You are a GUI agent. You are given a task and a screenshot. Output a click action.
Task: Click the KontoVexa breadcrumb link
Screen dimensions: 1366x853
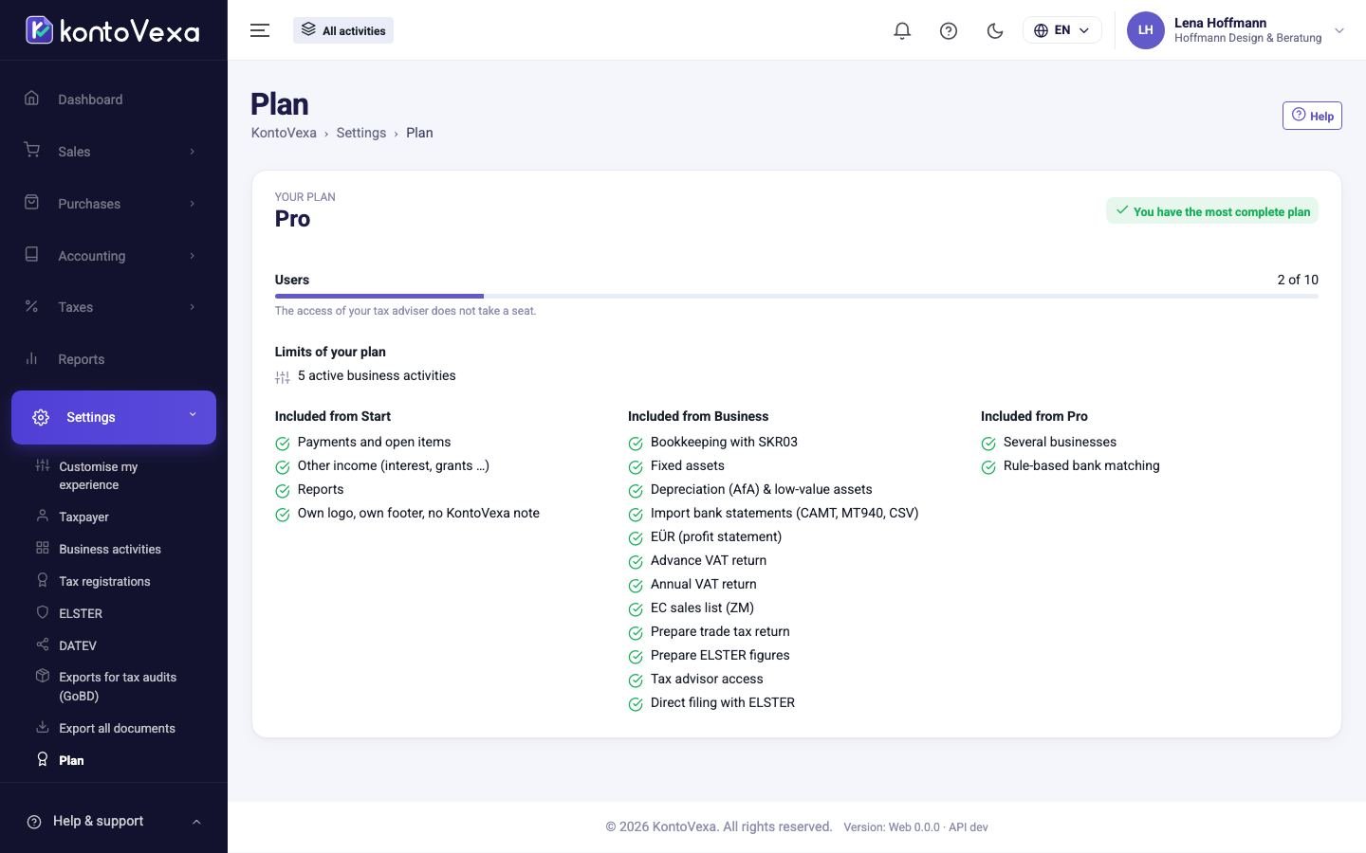pos(284,133)
